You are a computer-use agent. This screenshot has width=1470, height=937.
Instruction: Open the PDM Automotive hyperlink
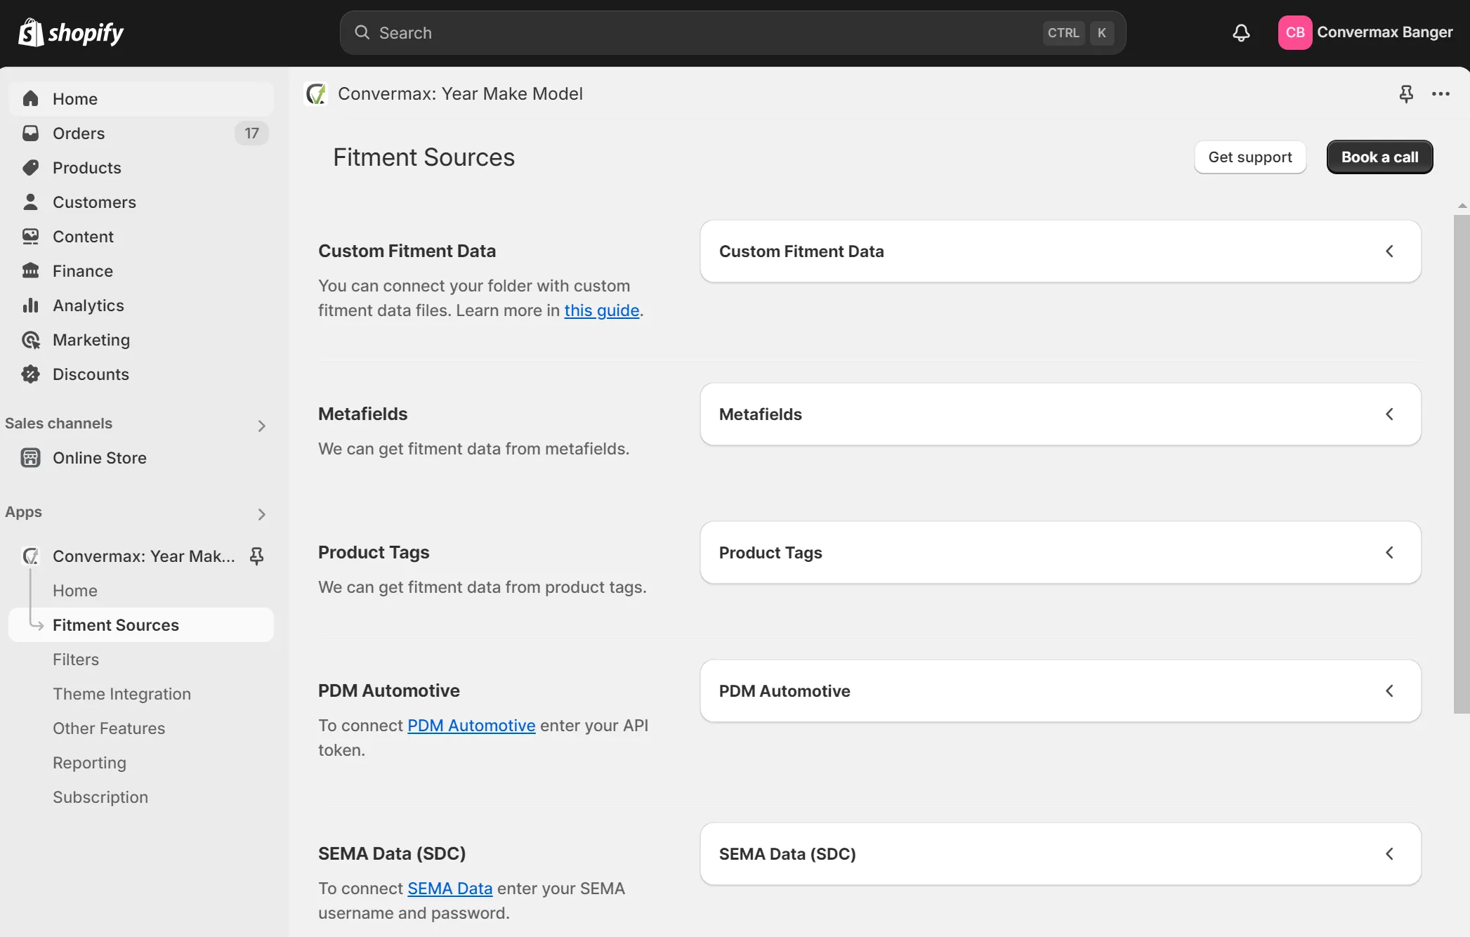[x=471, y=725]
